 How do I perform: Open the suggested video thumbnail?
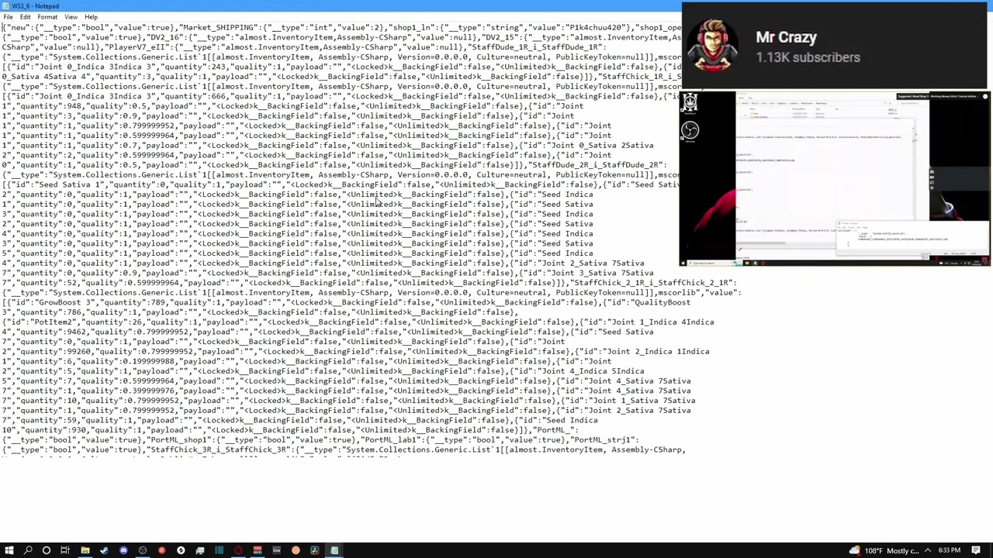click(835, 178)
